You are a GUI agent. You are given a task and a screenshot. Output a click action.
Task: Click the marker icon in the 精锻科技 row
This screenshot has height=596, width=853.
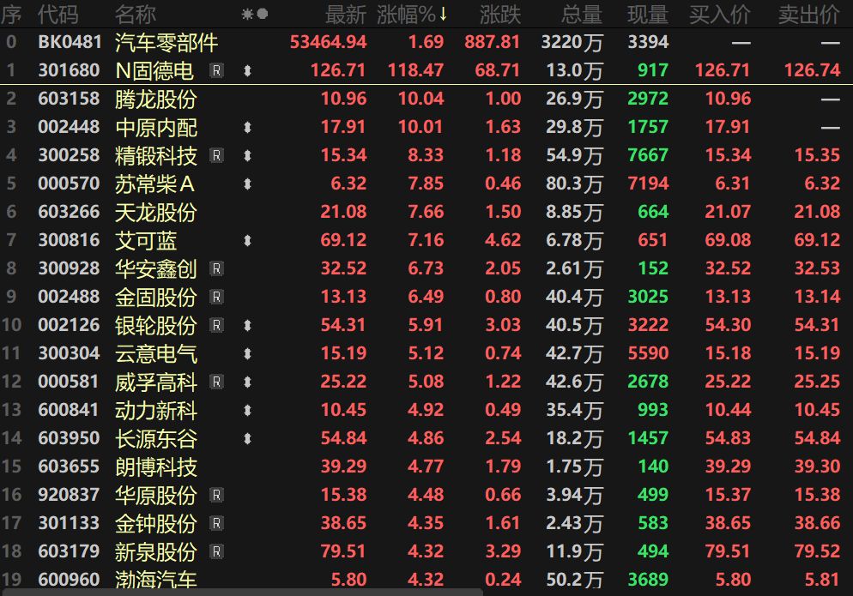(247, 155)
